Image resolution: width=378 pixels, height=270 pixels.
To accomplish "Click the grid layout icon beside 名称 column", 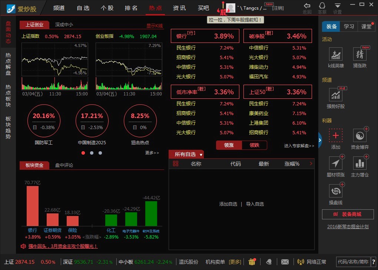I will coord(176,163).
